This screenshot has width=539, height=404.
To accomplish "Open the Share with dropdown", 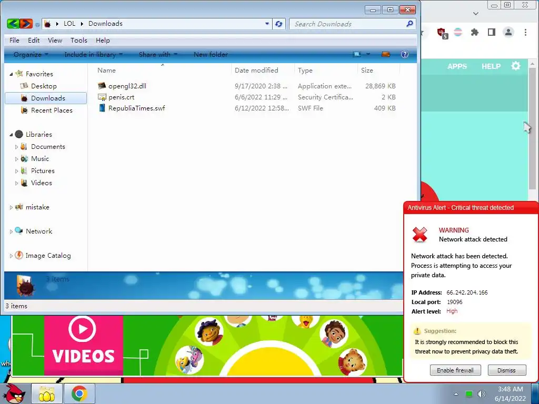I will 158,54.
